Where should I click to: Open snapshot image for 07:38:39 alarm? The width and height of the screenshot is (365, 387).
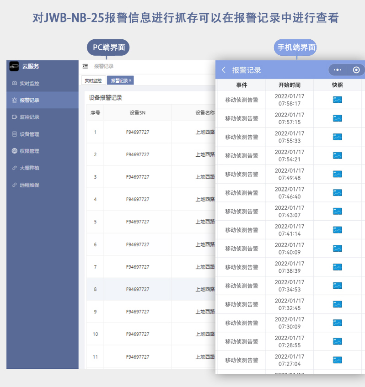tap(337, 267)
